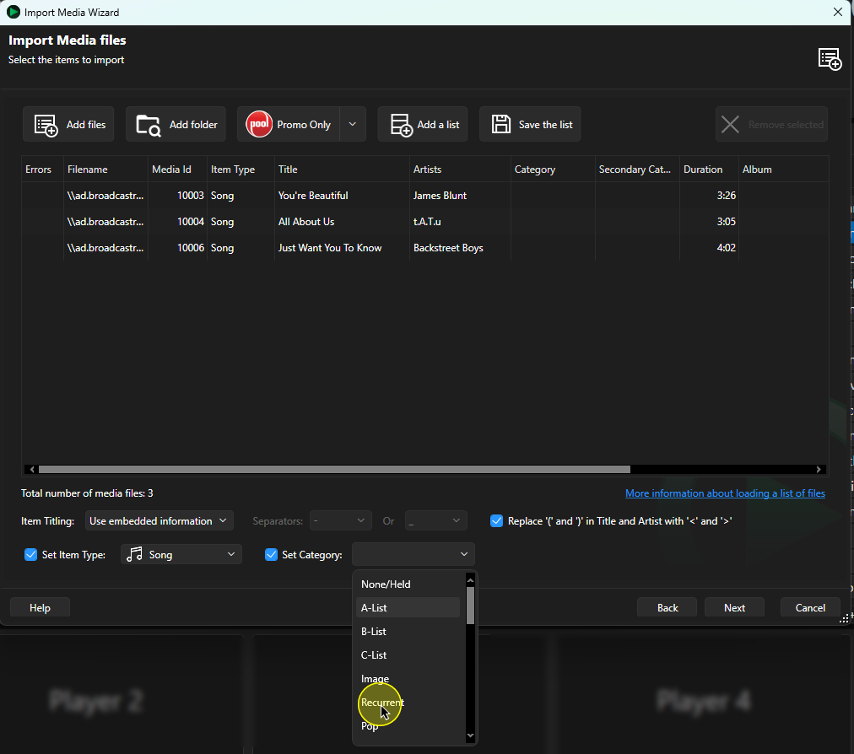854x754 pixels.
Task: Click the horizontal scrollbar of the file table
Action: (334, 469)
